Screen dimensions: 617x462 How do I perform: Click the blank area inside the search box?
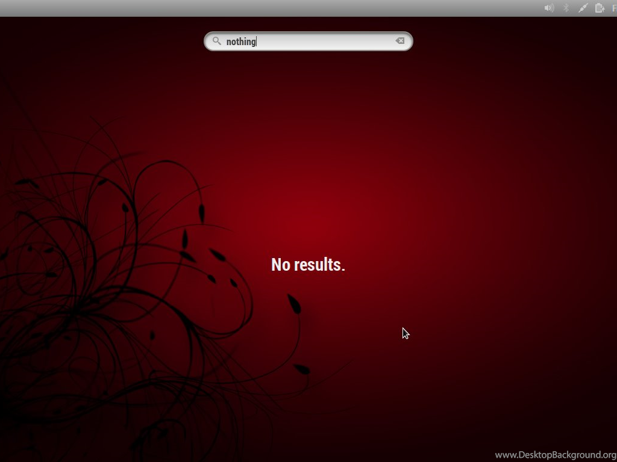(x=325, y=41)
